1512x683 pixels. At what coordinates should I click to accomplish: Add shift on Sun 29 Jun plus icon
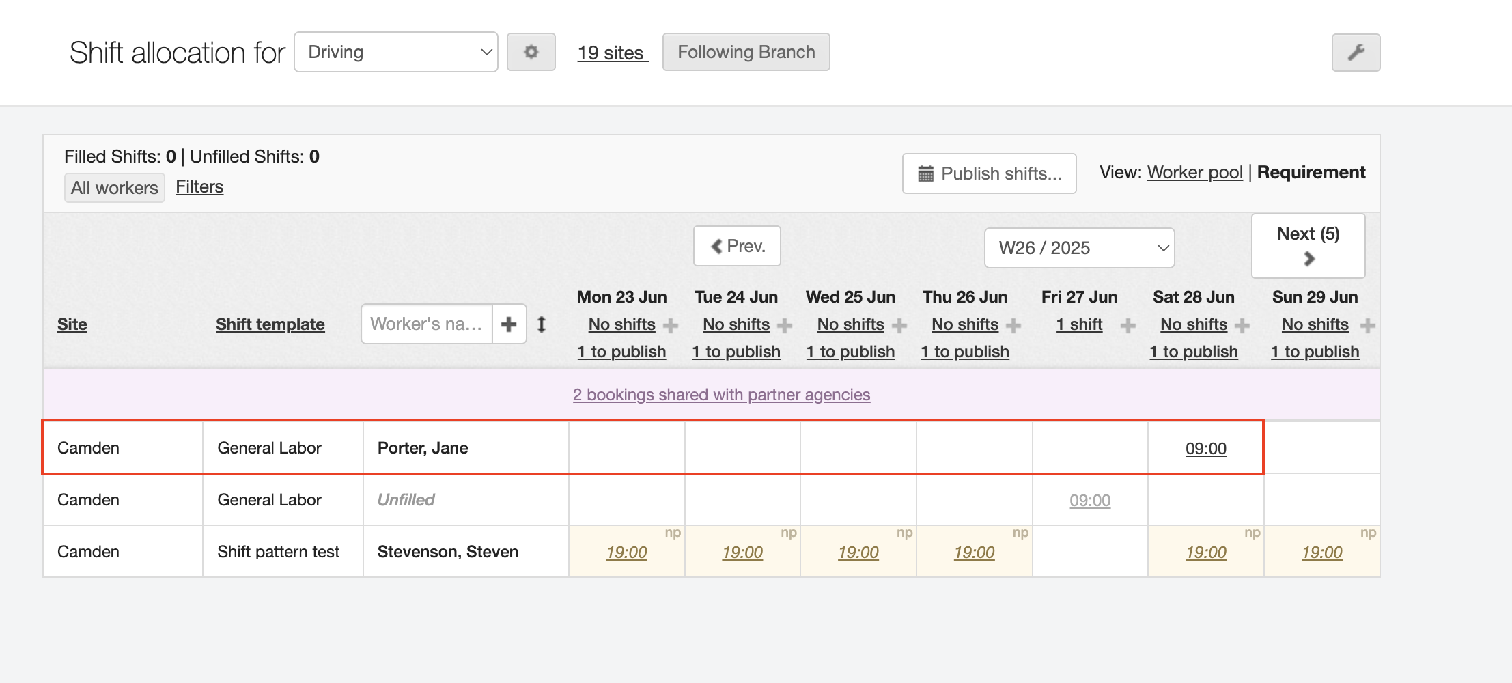[x=1367, y=325]
